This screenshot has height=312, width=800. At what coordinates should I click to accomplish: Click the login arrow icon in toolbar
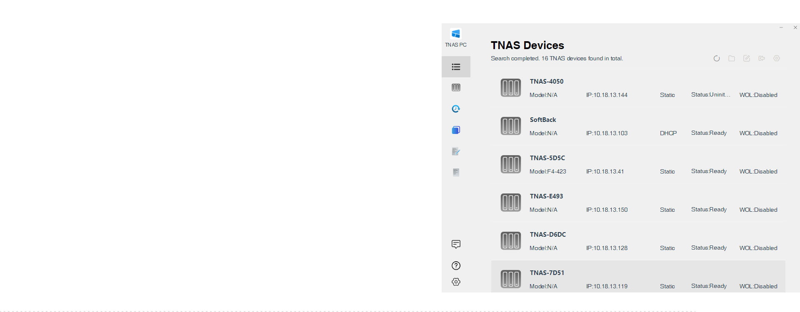(761, 59)
